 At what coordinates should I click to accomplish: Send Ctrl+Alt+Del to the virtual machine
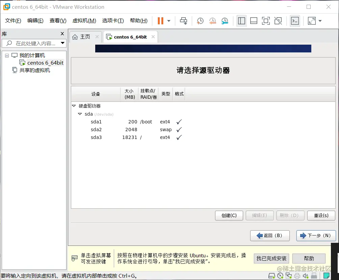coord(184,21)
